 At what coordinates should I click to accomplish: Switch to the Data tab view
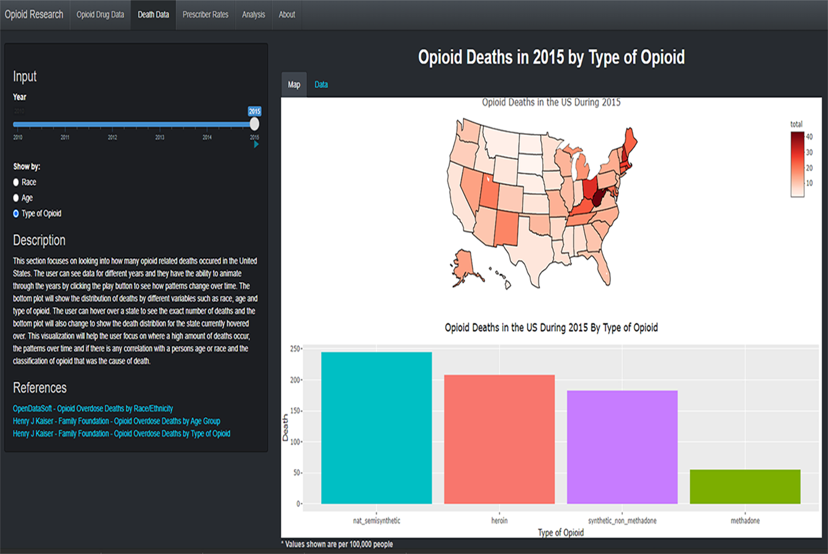click(x=321, y=84)
